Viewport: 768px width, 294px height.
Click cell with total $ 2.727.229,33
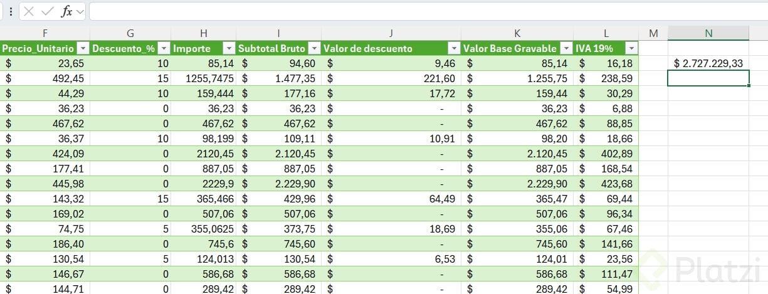(708, 63)
